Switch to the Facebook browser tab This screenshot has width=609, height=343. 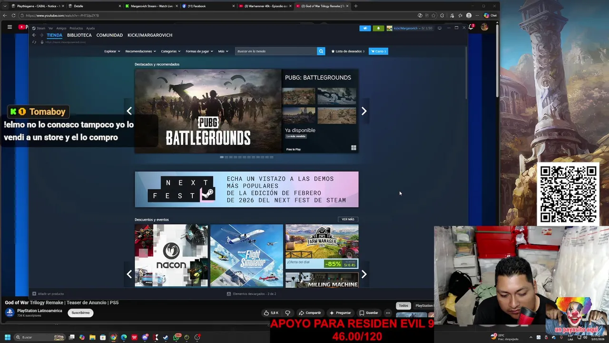[x=207, y=6]
